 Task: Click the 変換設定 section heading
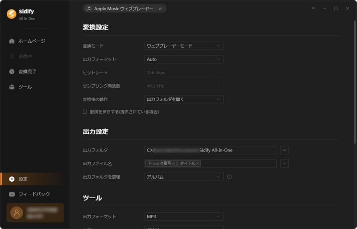click(95, 27)
